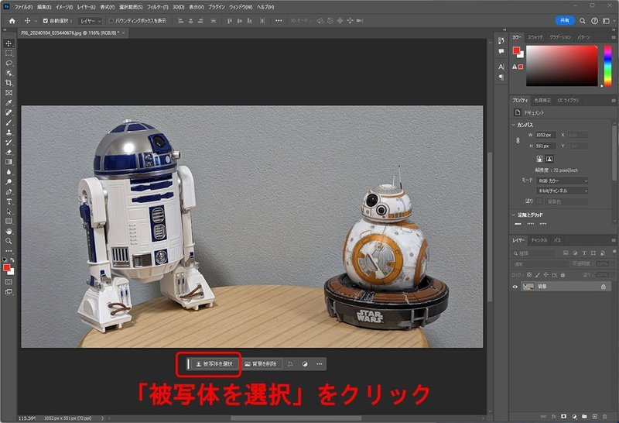Select the Lasso tool
This screenshot has width=619, height=423.
point(9,64)
